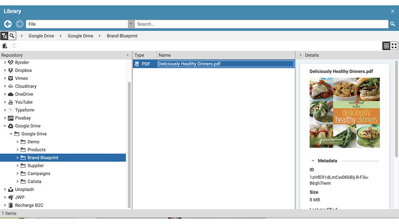Open the Demo folder
Screen dimensions: 399x224
[x=33, y=142]
